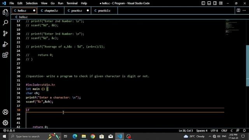This screenshot has width=249, height=140.
Task: Click unsaved dot on practic.c tab
Action: tap(88, 10)
